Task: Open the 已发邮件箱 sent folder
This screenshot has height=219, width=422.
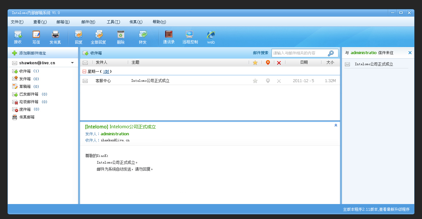Action: pyautogui.click(x=29, y=94)
